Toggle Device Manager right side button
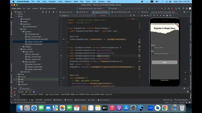The image size is (202, 113). point(191,50)
